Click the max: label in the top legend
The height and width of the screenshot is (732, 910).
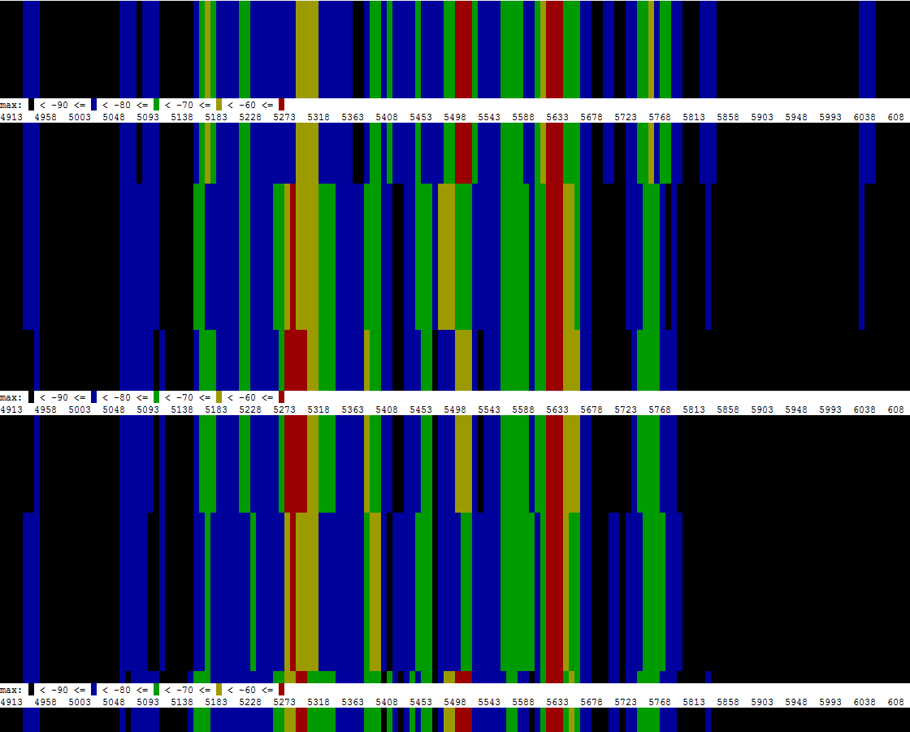(10, 104)
